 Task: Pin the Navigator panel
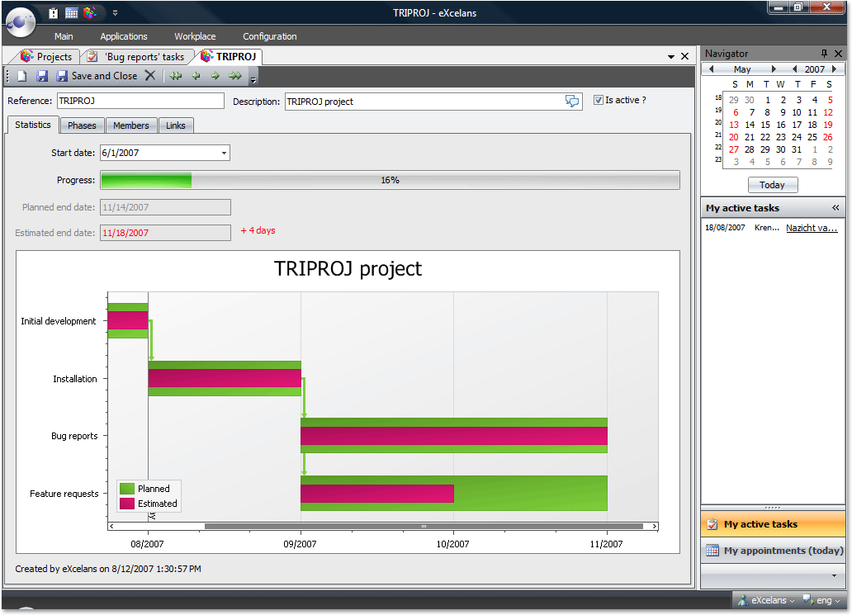point(824,54)
